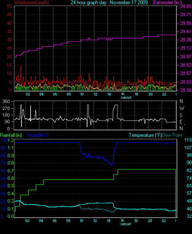Click the Temperature (°F) legend label
The width and height of the screenshot is (192, 234).
pos(145,135)
